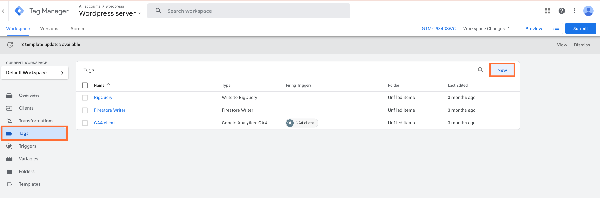This screenshot has width=600, height=198.
Task: Click the Folders sidebar icon
Action: pyautogui.click(x=9, y=172)
